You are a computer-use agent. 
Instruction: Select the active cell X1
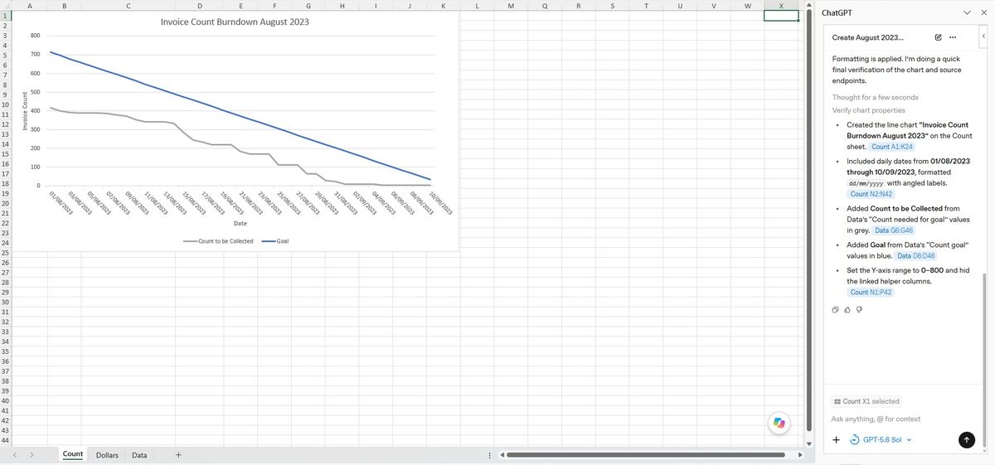(x=781, y=15)
